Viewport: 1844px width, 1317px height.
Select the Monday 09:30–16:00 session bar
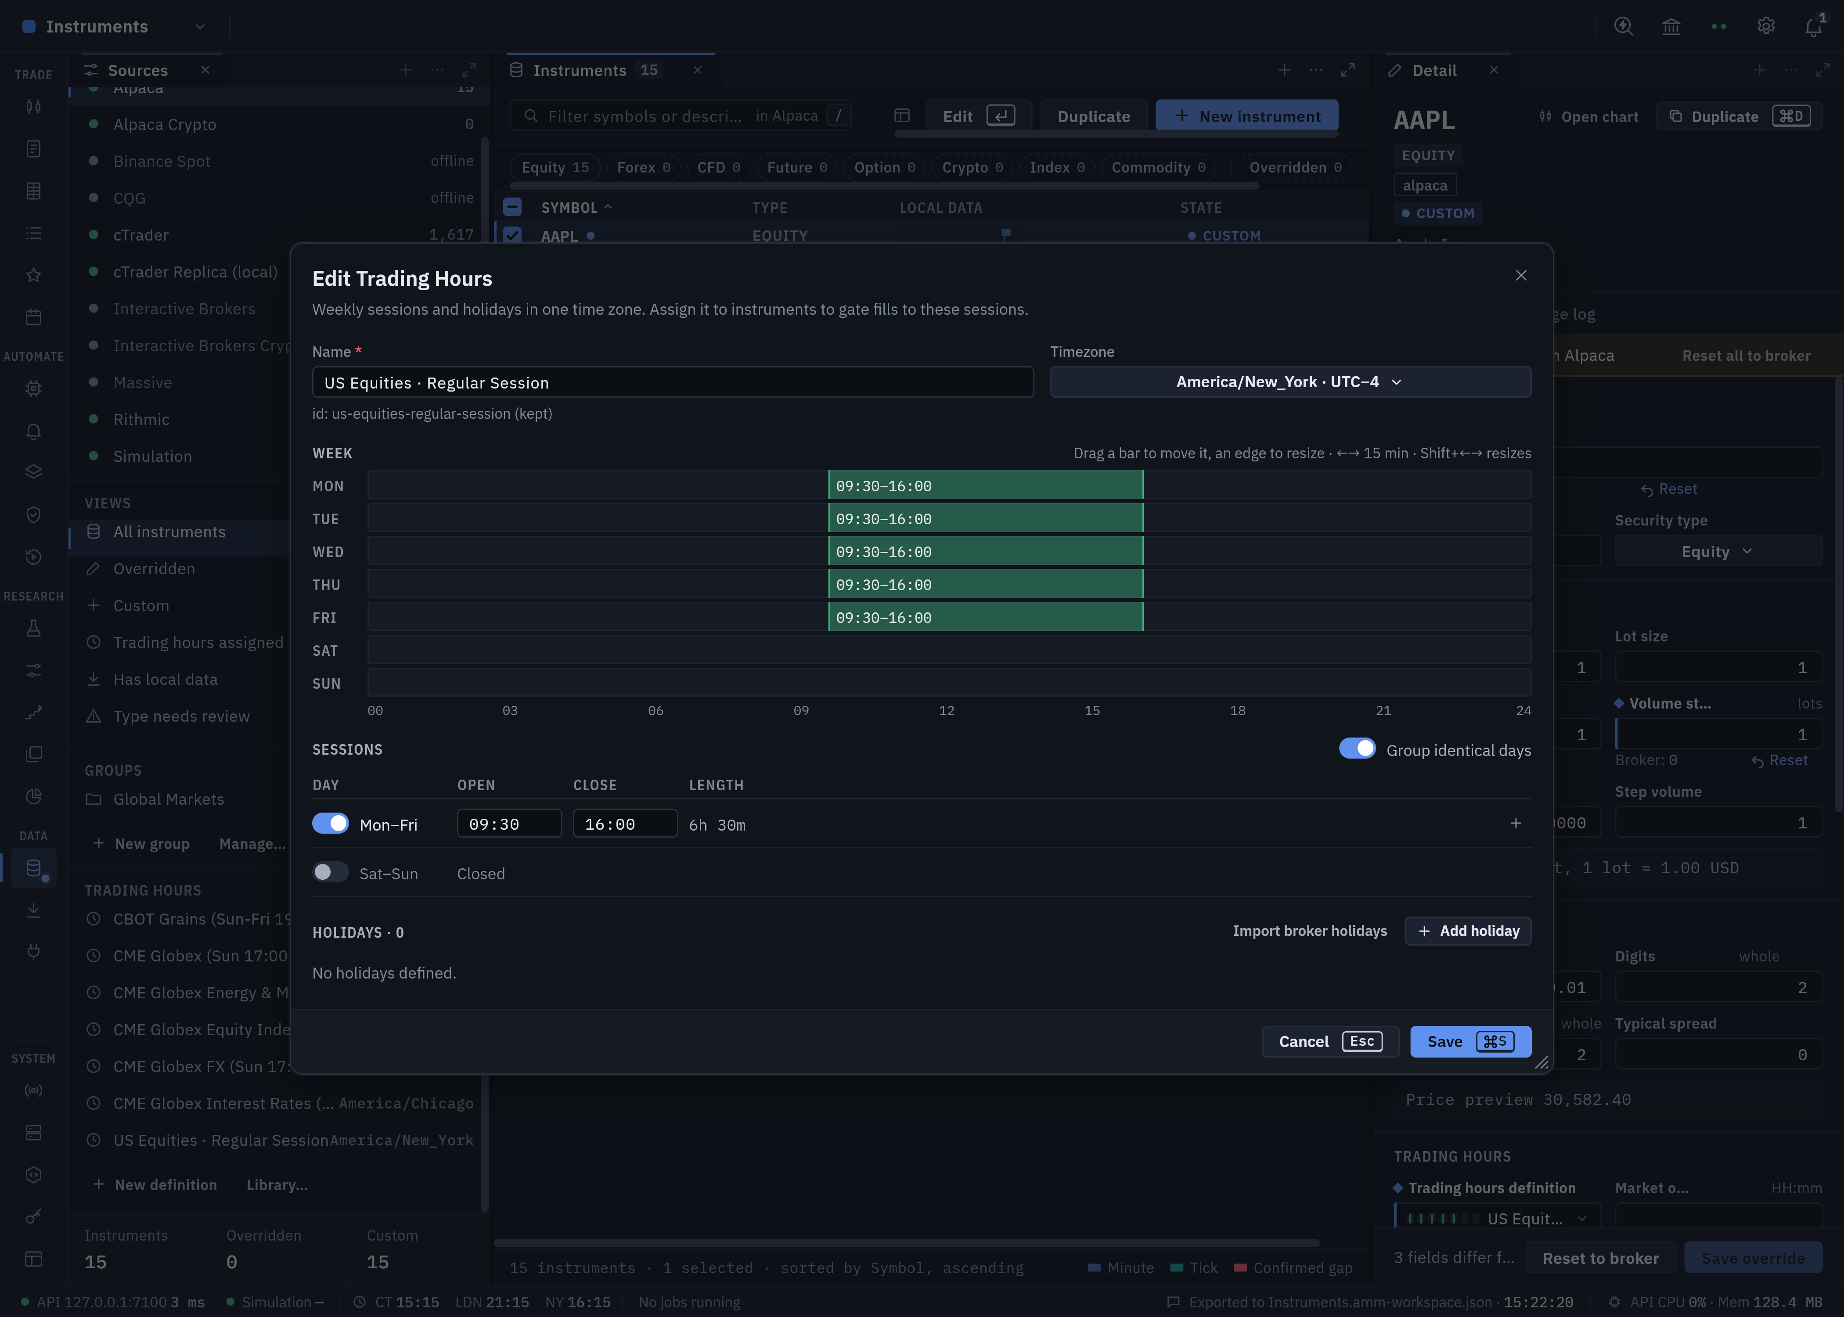point(985,486)
